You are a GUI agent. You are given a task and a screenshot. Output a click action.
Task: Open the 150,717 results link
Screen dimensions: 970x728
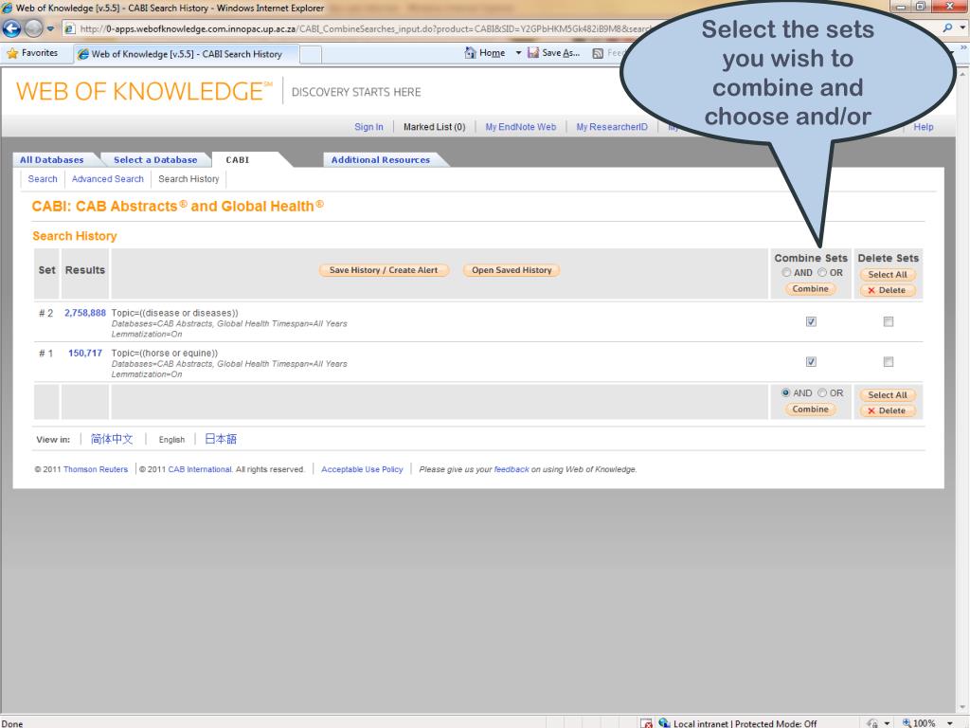click(x=84, y=354)
